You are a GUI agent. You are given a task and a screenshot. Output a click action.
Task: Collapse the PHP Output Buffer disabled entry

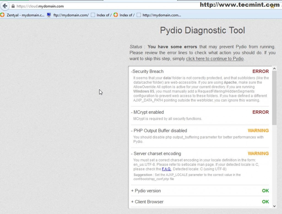pyautogui.click(x=159, y=131)
